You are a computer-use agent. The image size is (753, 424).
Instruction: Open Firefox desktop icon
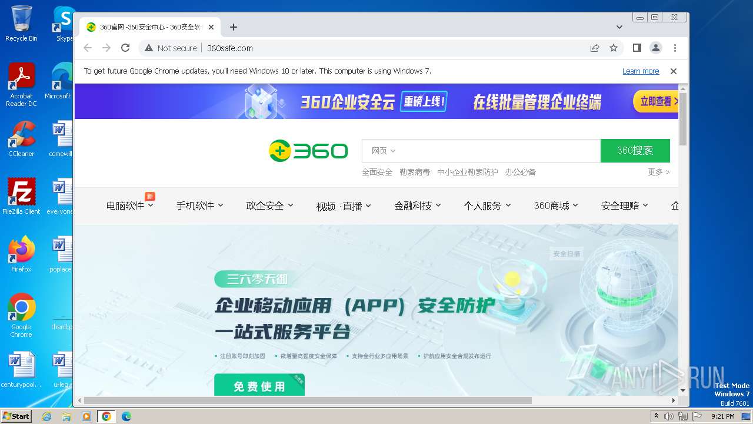(x=21, y=254)
